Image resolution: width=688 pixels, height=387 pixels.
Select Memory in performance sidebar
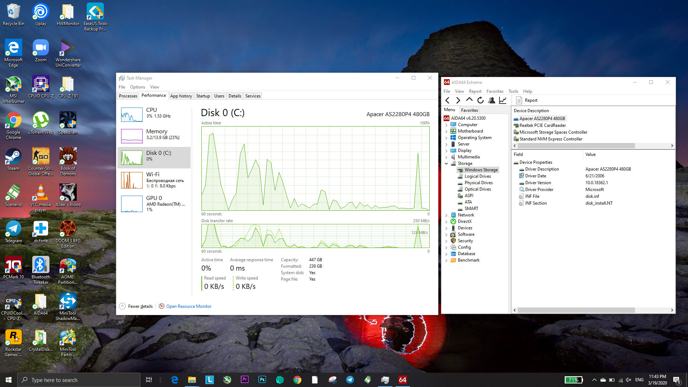[154, 136]
